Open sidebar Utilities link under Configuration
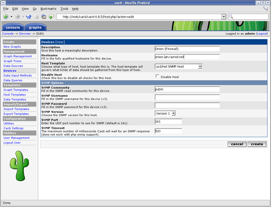The width and height of the screenshot is (271, 207). click(x=9, y=123)
